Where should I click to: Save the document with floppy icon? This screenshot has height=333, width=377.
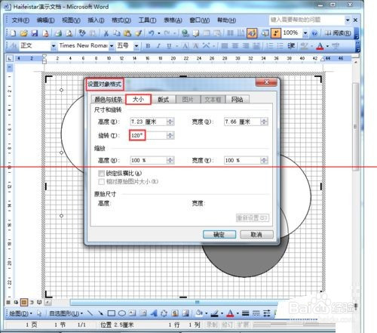tap(35, 33)
